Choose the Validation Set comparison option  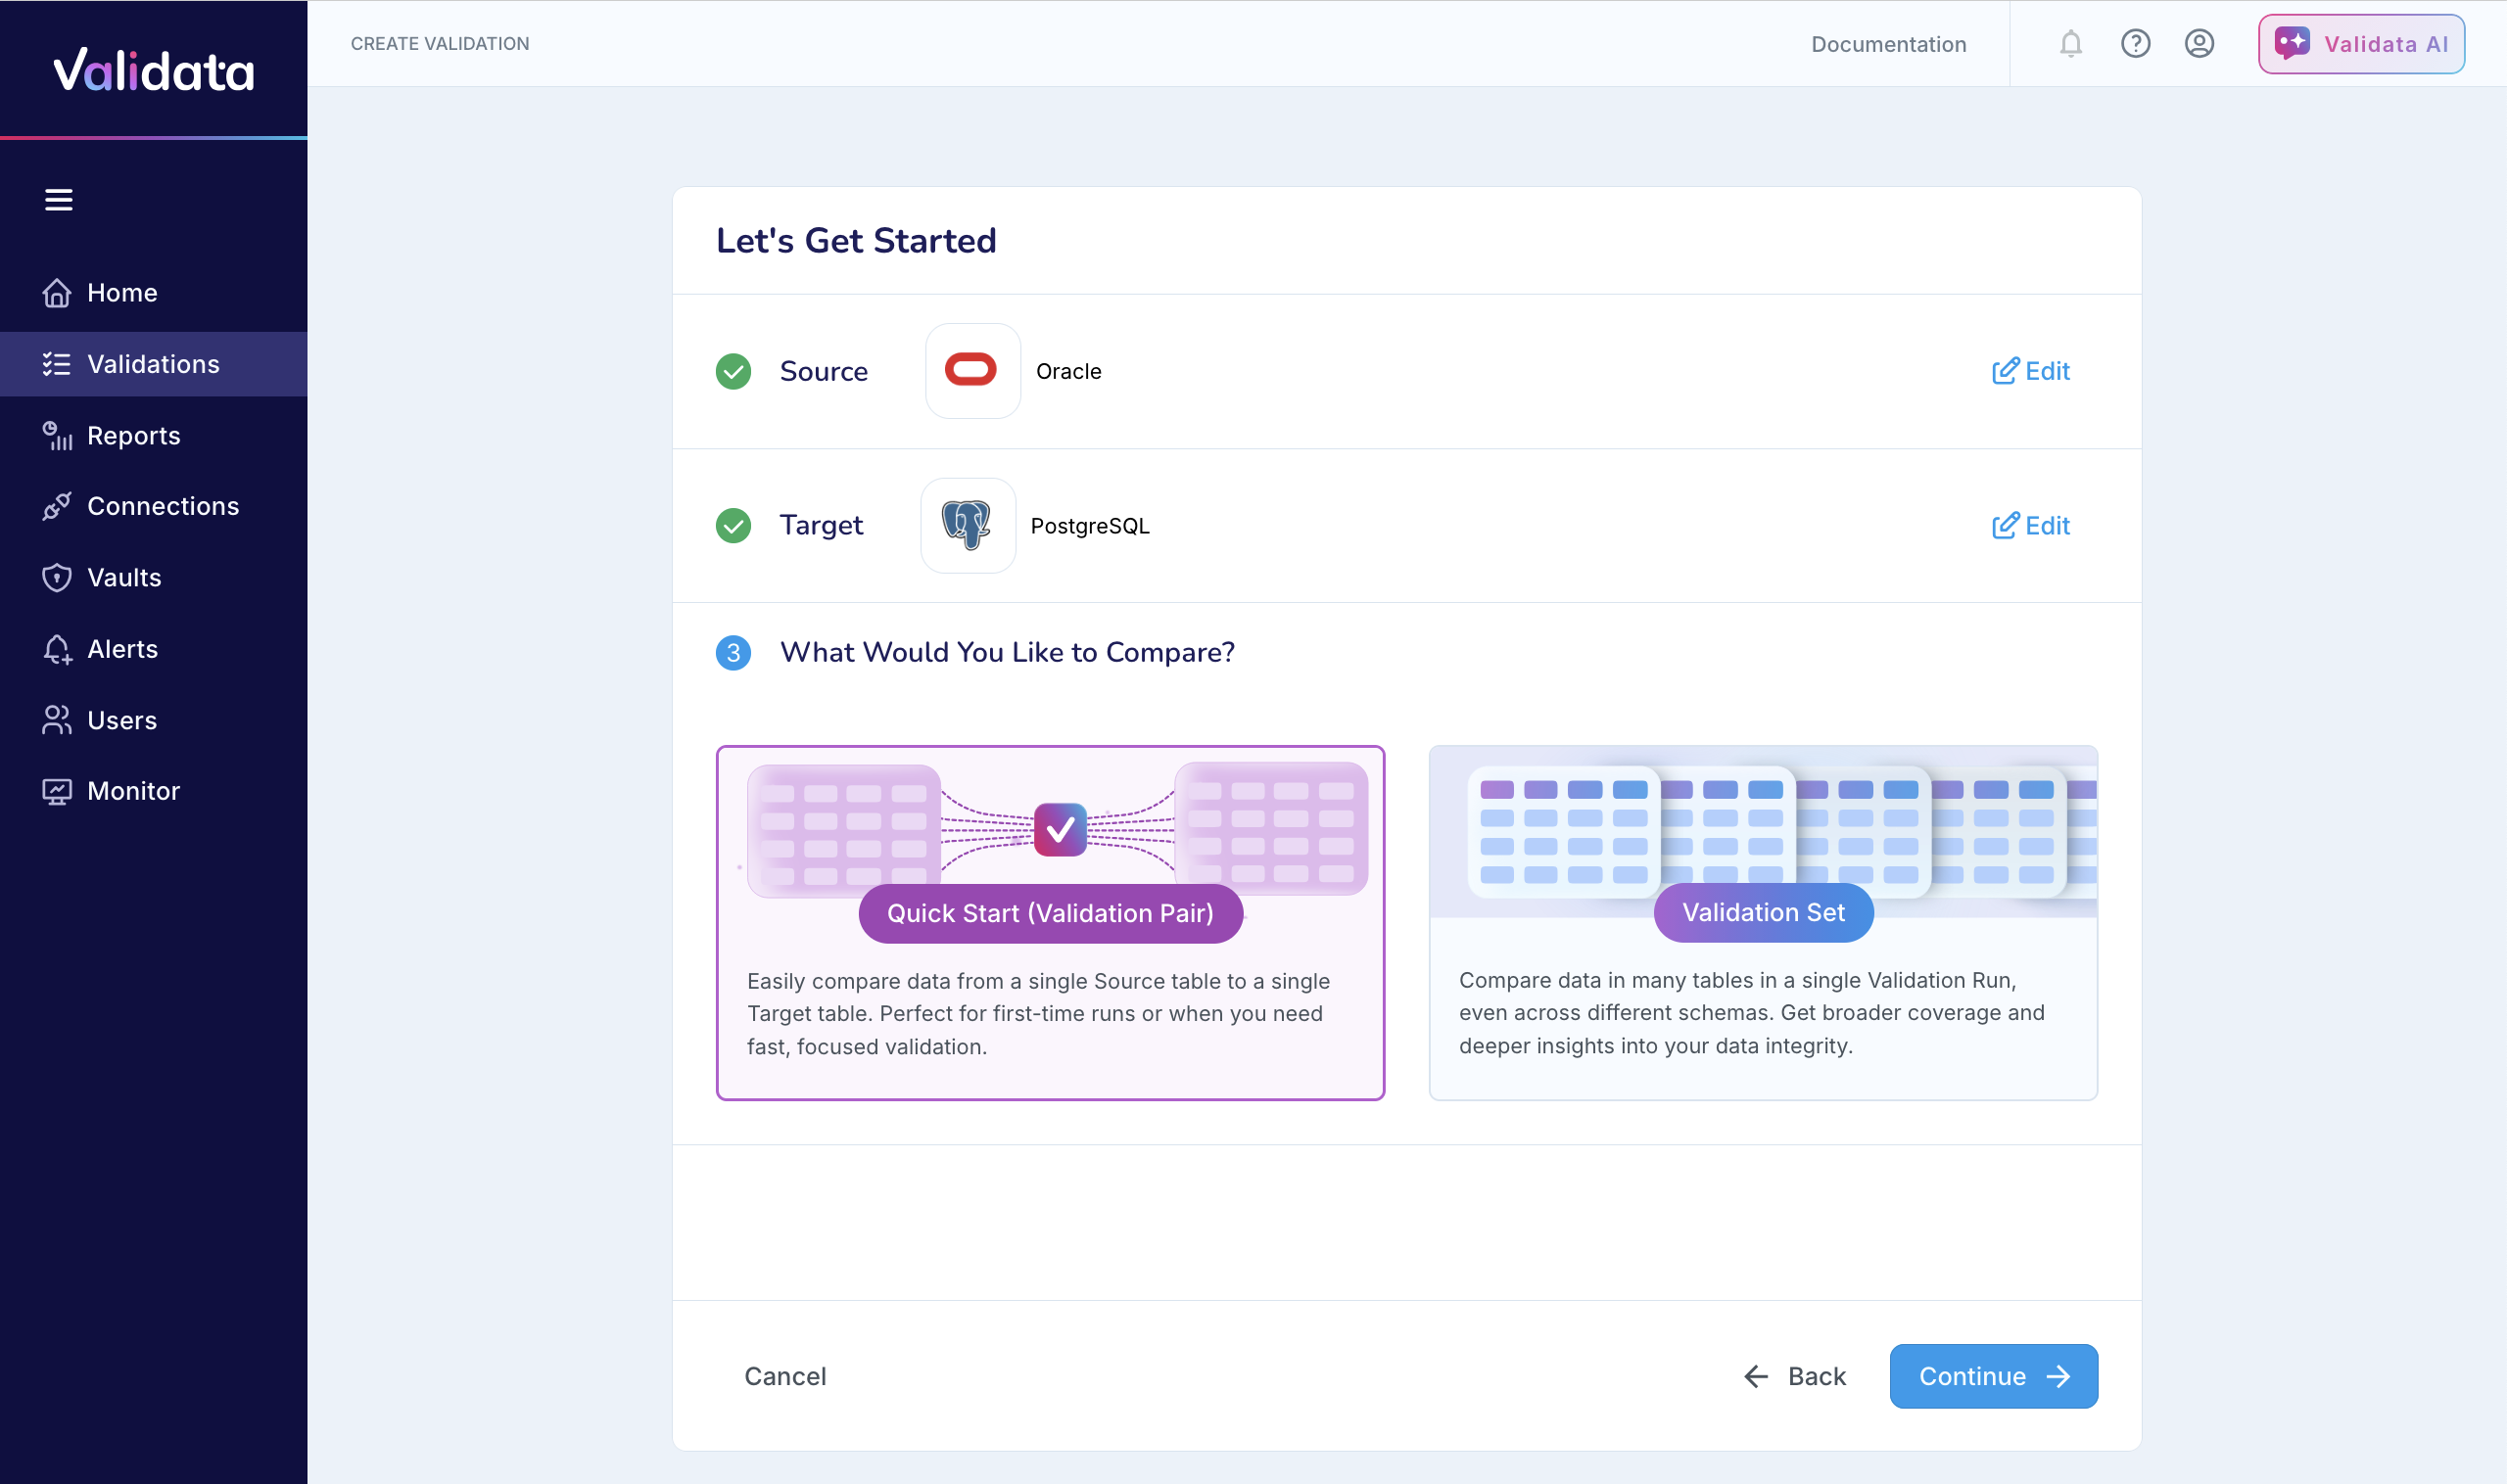[1763, 920]
